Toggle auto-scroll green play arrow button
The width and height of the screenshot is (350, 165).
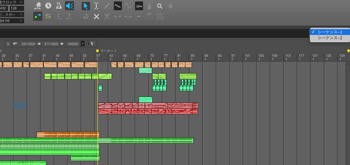(x=38, y=16)
